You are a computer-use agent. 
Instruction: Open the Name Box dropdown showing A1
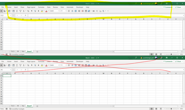pos(10,70)
